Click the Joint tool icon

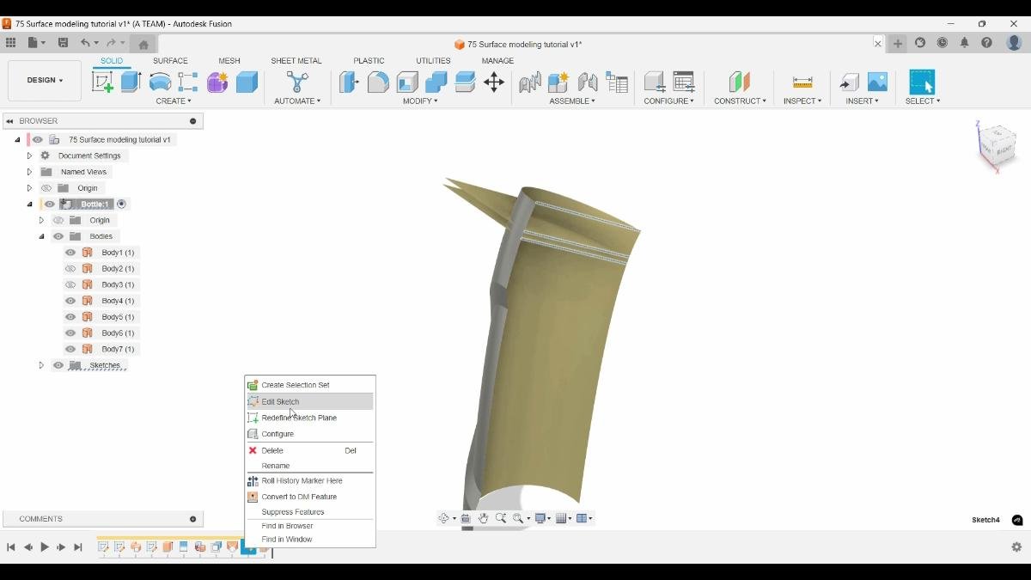588,82
